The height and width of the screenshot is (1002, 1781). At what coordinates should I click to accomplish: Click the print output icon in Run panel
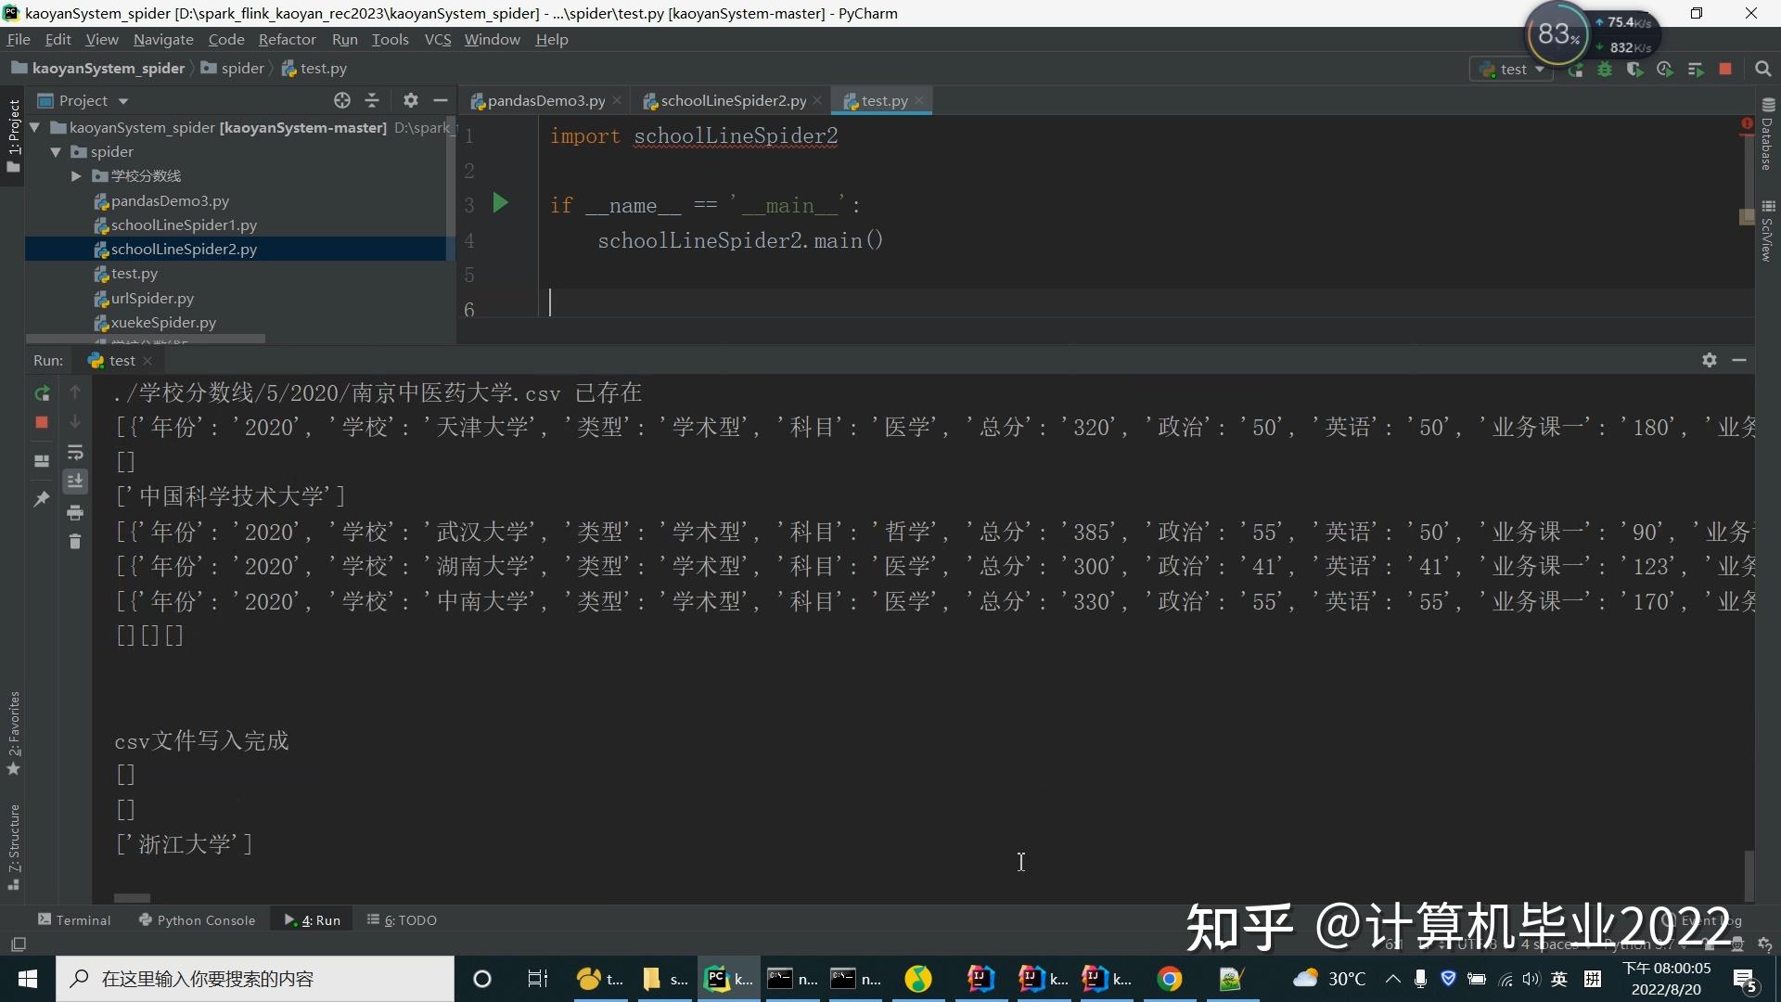[x=75, y=513]
